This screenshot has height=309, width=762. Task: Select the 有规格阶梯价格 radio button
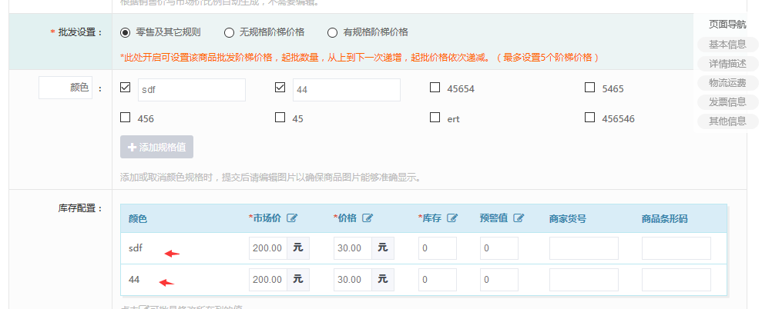point(332,33)
